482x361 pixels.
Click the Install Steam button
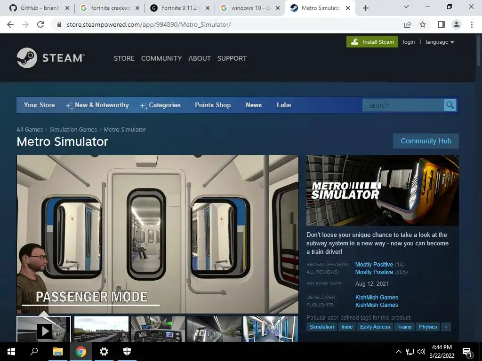point(372,42)
